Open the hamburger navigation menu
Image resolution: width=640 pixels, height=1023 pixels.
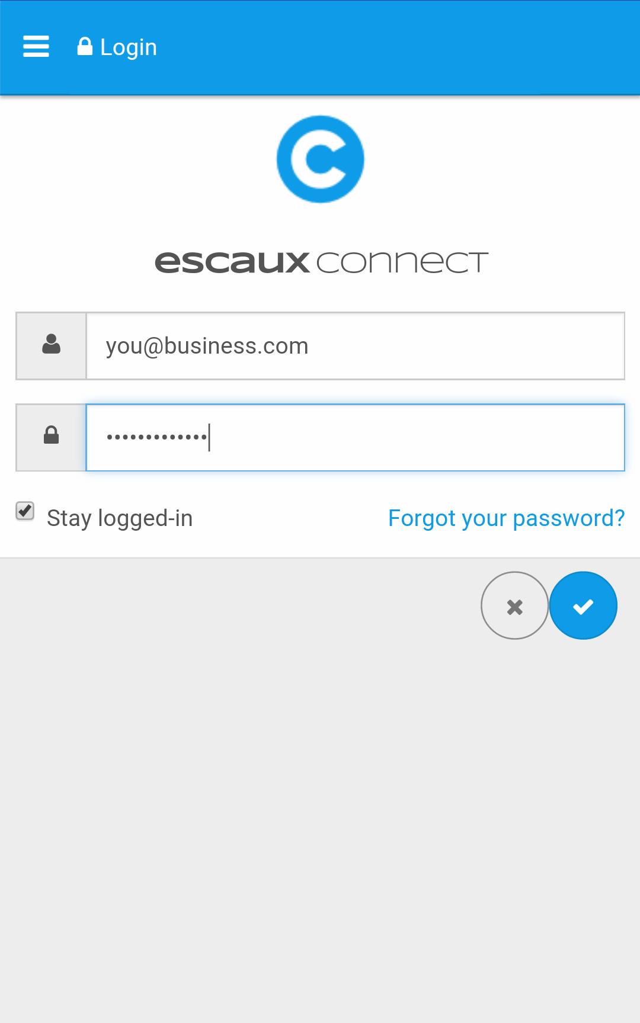(x=36, y=46)
